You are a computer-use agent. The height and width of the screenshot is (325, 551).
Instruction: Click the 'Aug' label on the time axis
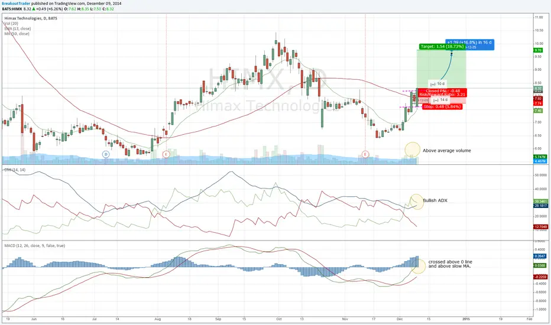point(157,319)
